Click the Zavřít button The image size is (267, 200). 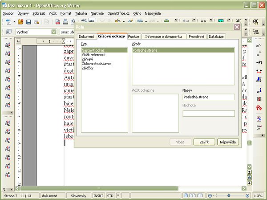click(x=204, y=142)
